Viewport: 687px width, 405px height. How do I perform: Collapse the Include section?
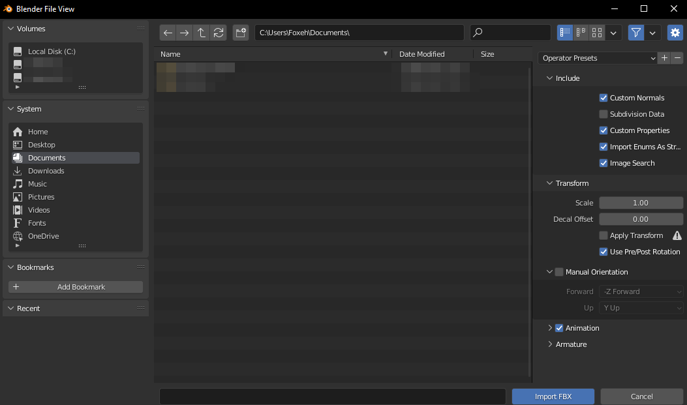549,78
